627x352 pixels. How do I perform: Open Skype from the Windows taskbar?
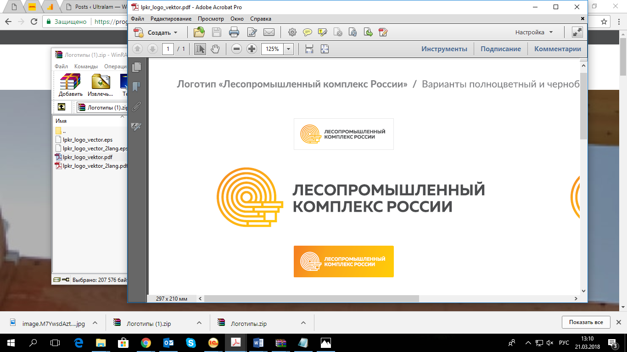(x=191, y=343)
